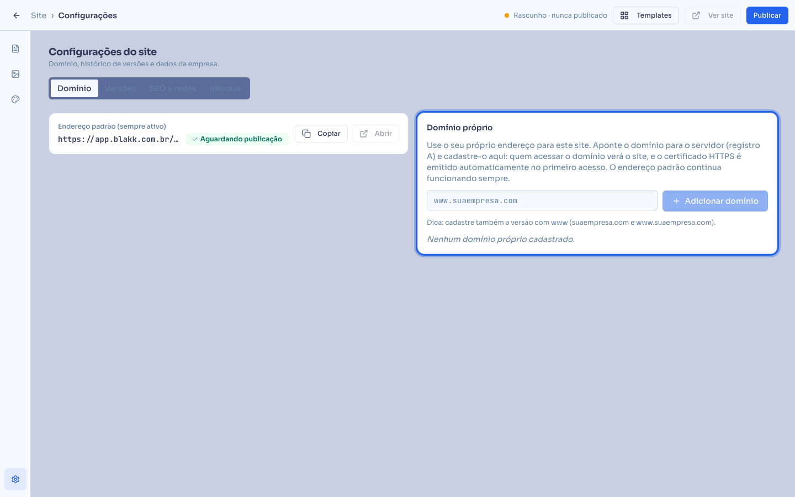Viewport: 795px width, 497px height.
Task: Click the settings gear icon in sidebar
Action: [x=15, y=479]
